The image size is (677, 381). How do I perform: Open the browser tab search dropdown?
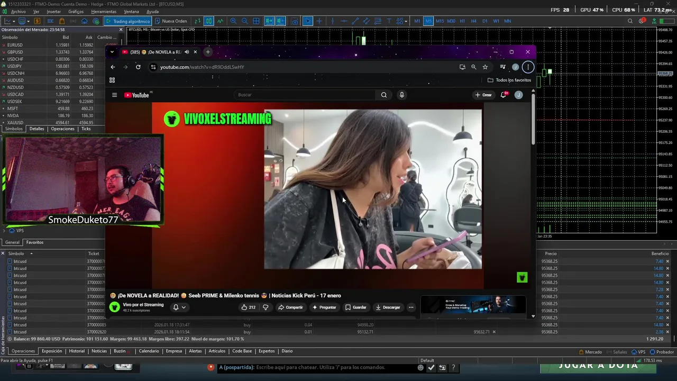point(112,52)
